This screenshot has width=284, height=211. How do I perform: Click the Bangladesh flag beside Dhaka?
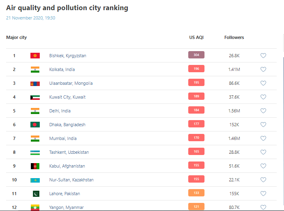[x=35, y=125]
